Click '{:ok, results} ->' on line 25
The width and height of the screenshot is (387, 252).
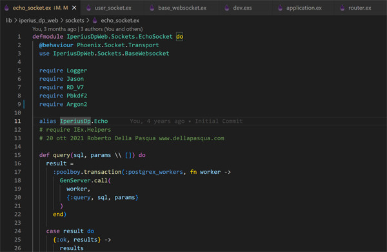[x=82, y=240]
